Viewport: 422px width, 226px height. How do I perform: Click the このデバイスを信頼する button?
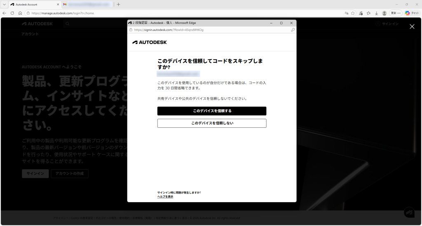(212, 111)
